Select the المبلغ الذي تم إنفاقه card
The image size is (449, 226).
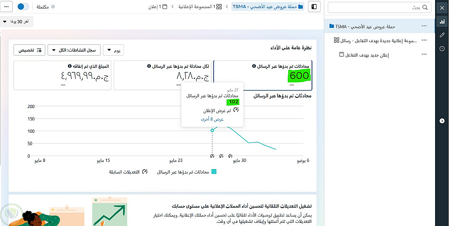62,75
